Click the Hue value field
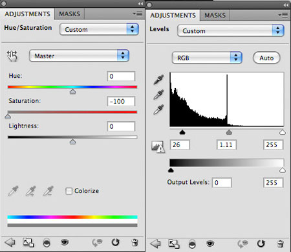This screenshot has width=291, height=252. [x=121, y=76]
